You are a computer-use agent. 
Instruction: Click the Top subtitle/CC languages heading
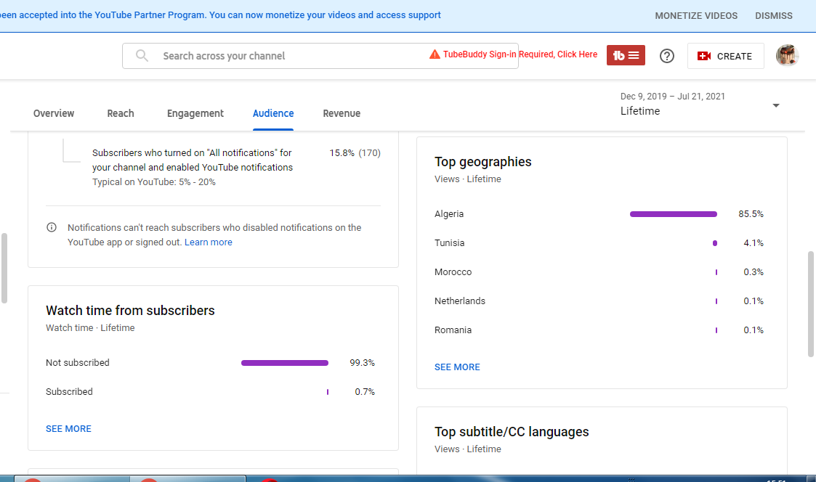click(512, 432)
